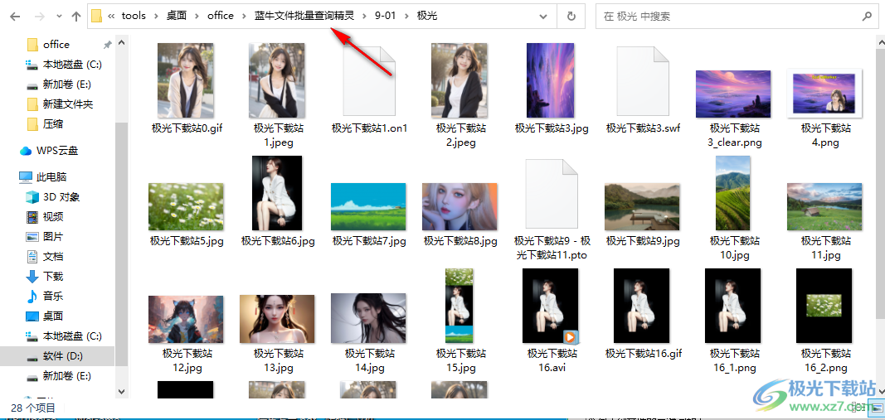Viewport: 885px width, 420px height.
Task: Select file 极光下载站5.jpg
Action: click(187, 215)
